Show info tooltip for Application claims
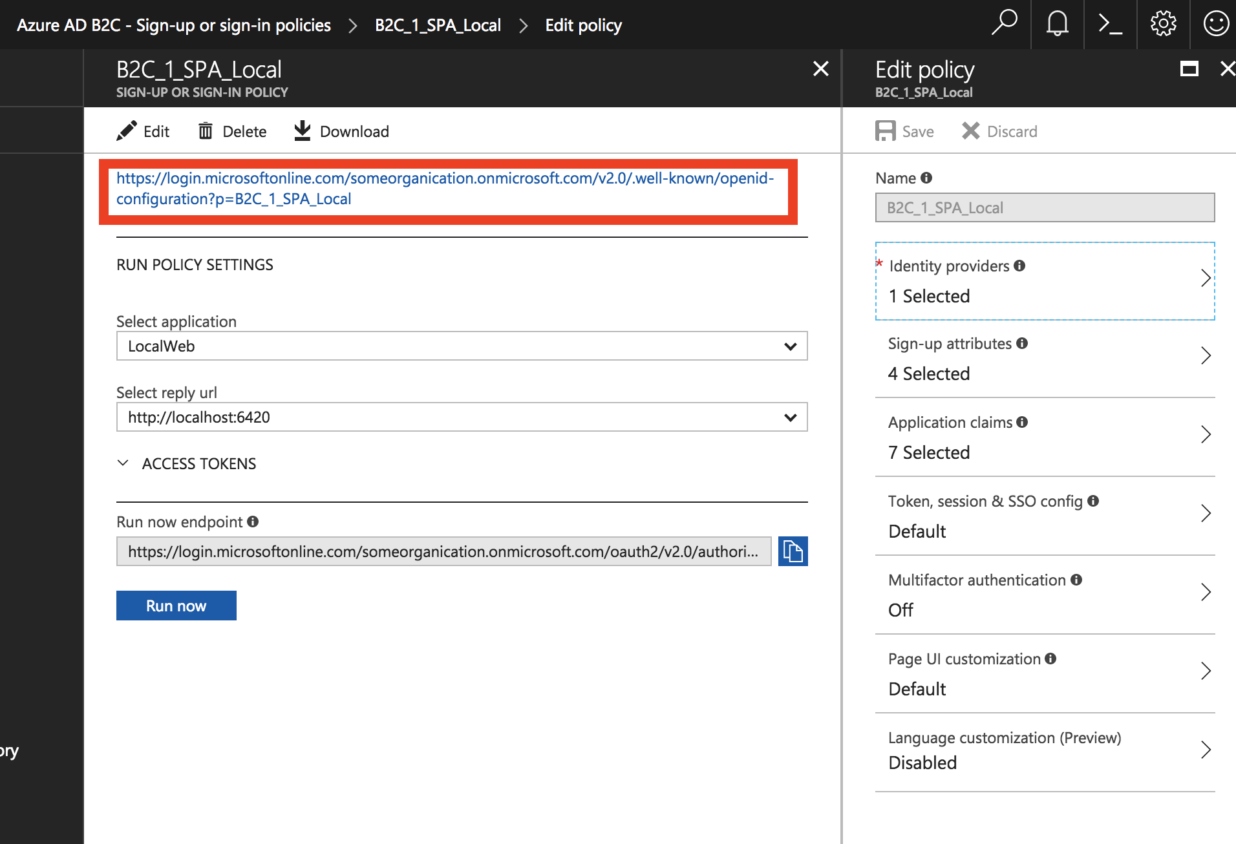 pos(1022,422)
